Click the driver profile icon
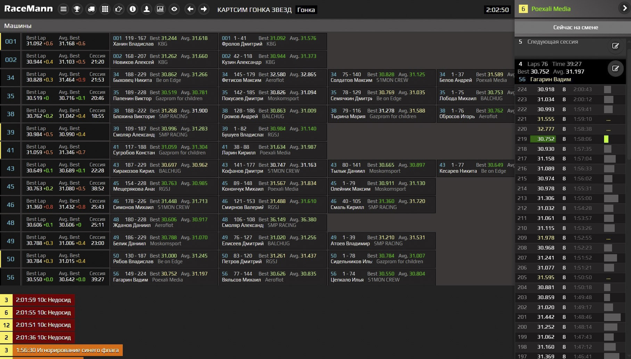This screenshot has width=631, height=359. click(147, 9)
